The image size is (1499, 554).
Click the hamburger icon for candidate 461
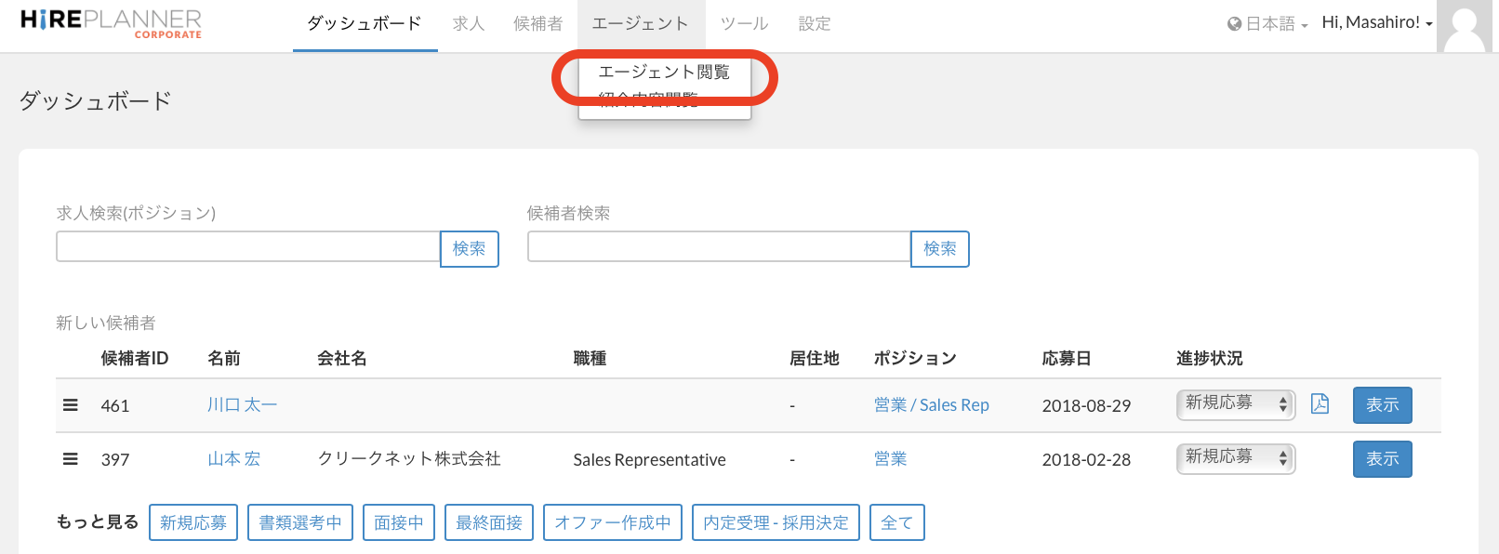tap(70, 405)
